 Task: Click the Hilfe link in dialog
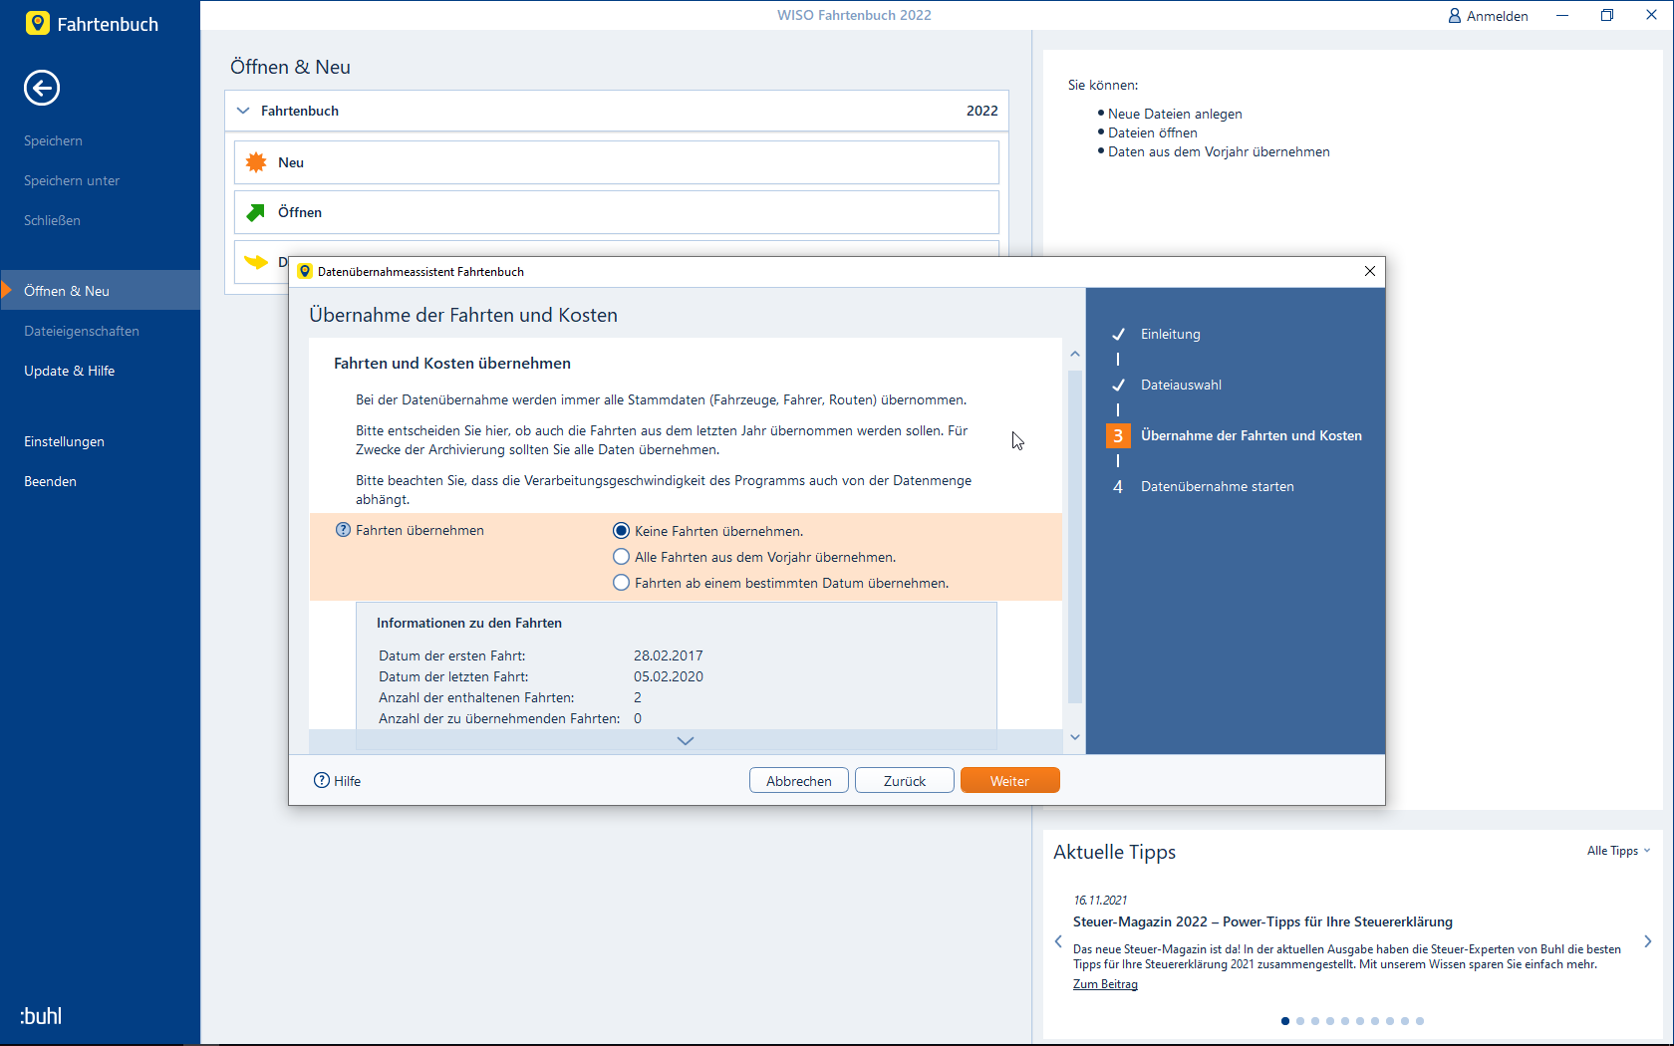tap(348, 781)
